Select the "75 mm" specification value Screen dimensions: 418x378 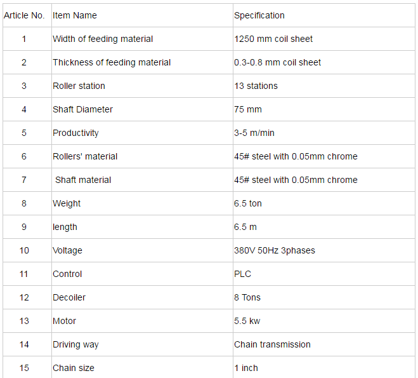(x=248, y=109)
